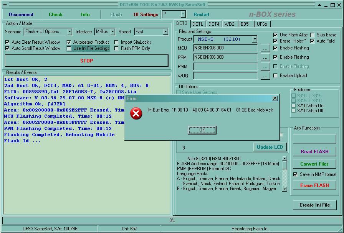Viewport: 344px width, 233px height.
Task: Toggle Use Flash Alias checkbox
Action: click(x=275, y=35)
